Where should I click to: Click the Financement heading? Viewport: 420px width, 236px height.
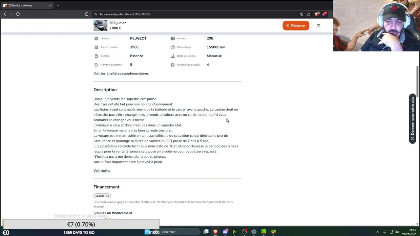pyautogui.click(x=106, y=187)
